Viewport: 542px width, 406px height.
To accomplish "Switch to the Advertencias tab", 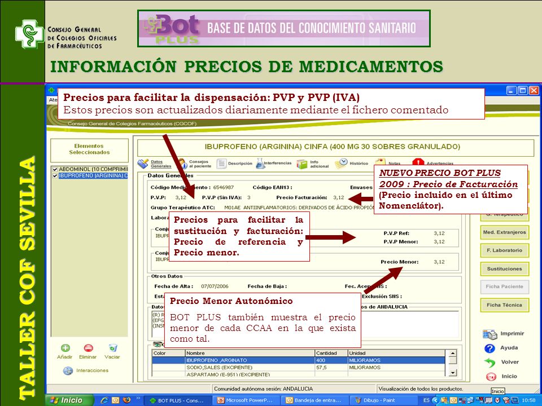I will pyautogui.click(x=433, y=163).
